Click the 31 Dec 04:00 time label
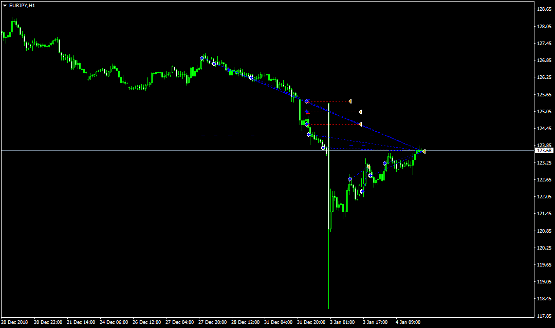This screenshot has height=328, width=555. (279, 322)
